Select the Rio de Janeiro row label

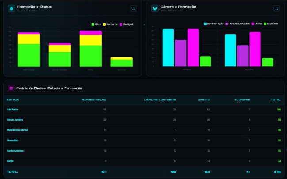coord(15,120)
